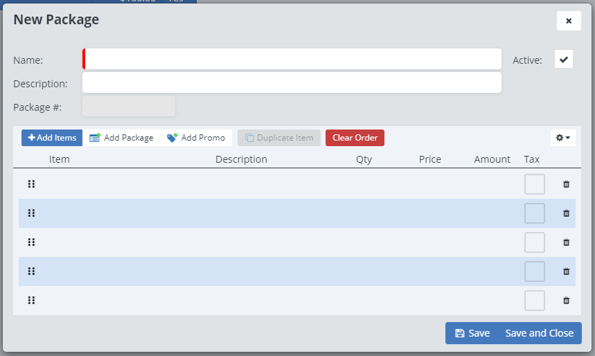The height and width of the screenshot is (356, 595).
Task: Focus the Description text field
Action: (x=292, y=82)
